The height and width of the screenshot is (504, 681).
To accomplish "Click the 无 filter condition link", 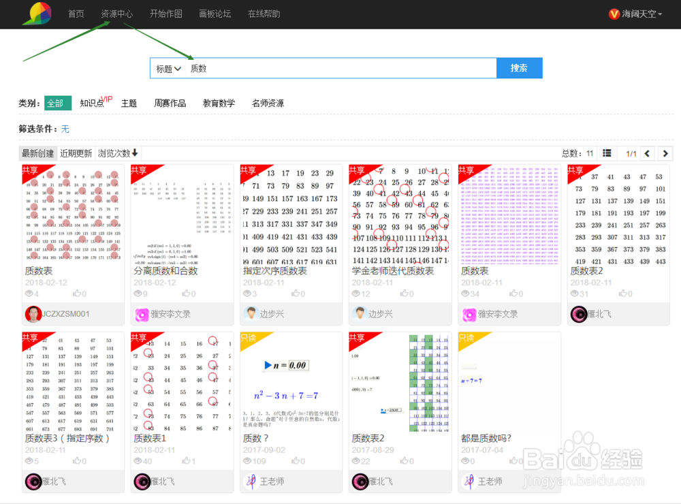I will 65,129.
